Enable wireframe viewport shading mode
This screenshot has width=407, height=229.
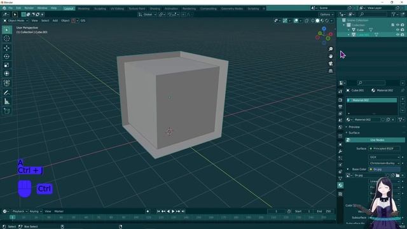tap(312, 21)
